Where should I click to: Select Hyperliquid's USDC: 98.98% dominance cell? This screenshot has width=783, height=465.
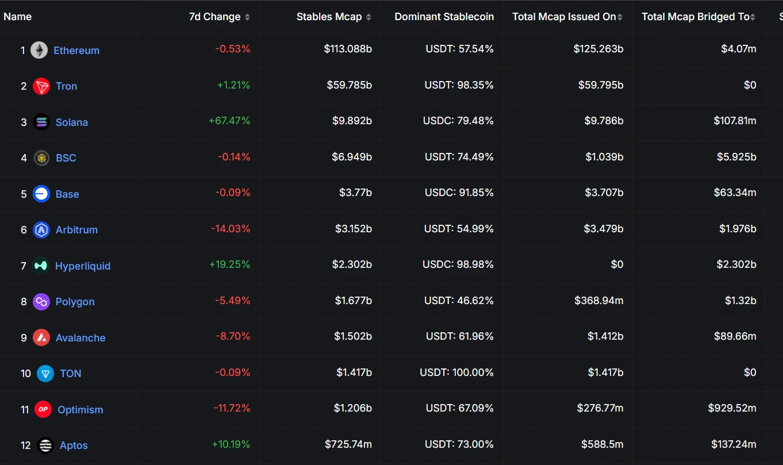point(459,264)
